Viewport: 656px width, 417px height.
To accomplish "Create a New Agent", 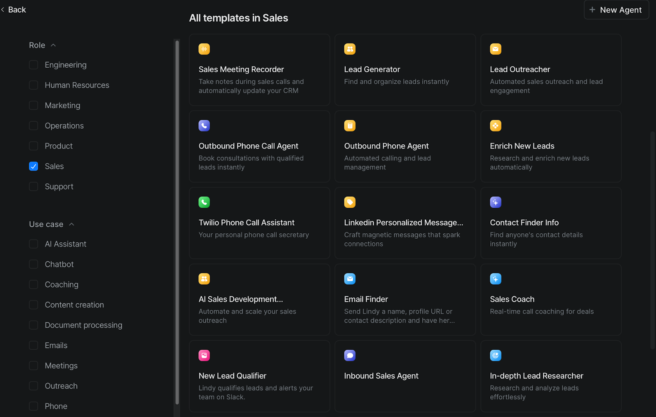I will click(x=616, y=10).
